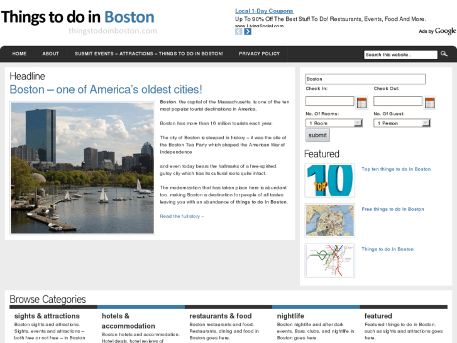The image size is (457, 343).
Task: Expand the No. Of Guest dropdown
Action: (402, 123)
